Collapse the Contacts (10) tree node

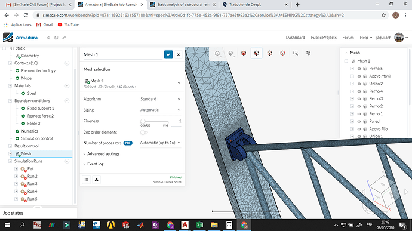(x=10, y=63)
